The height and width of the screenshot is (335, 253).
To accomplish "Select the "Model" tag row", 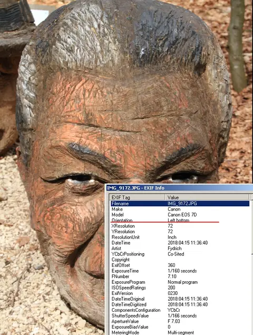I will coord(118,215).
